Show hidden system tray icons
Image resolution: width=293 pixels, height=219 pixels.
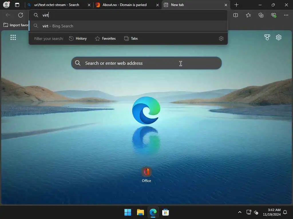coord(240,212)
